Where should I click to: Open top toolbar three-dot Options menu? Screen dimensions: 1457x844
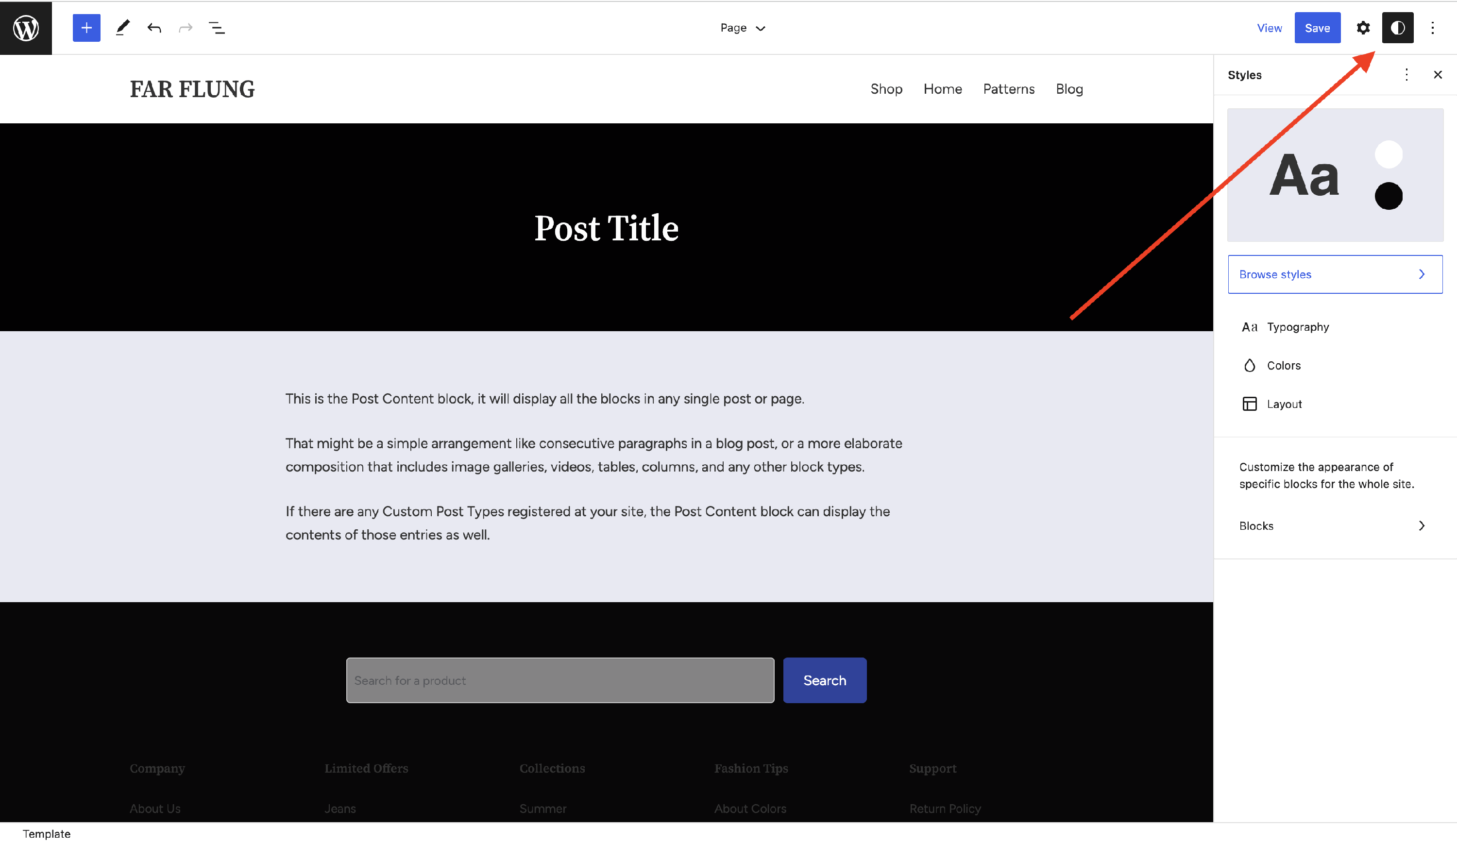1432,28
